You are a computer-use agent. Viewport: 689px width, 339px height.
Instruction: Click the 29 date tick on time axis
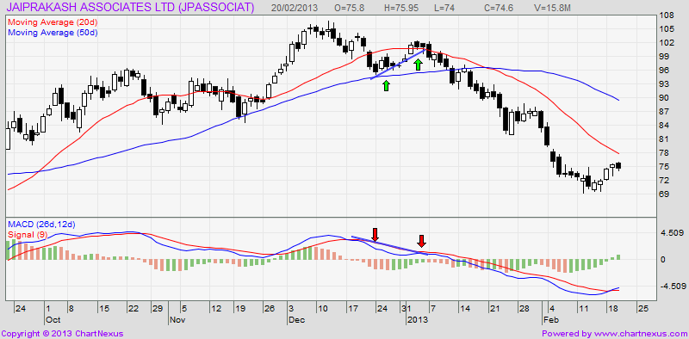point(158,308)
